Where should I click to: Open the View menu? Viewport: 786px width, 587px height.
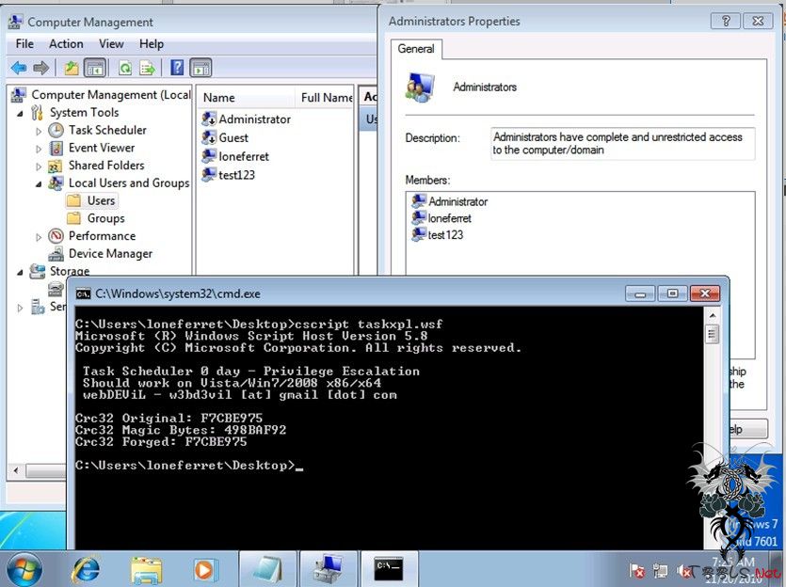(111, 44)
